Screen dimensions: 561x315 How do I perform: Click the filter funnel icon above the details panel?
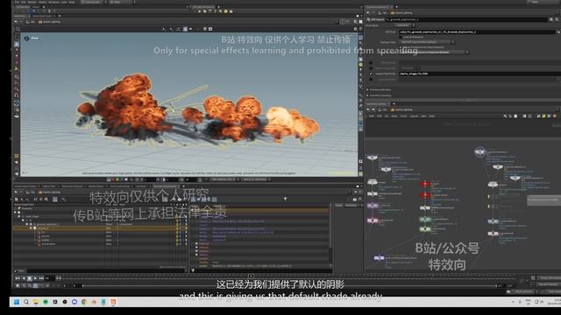coord(285,199)
